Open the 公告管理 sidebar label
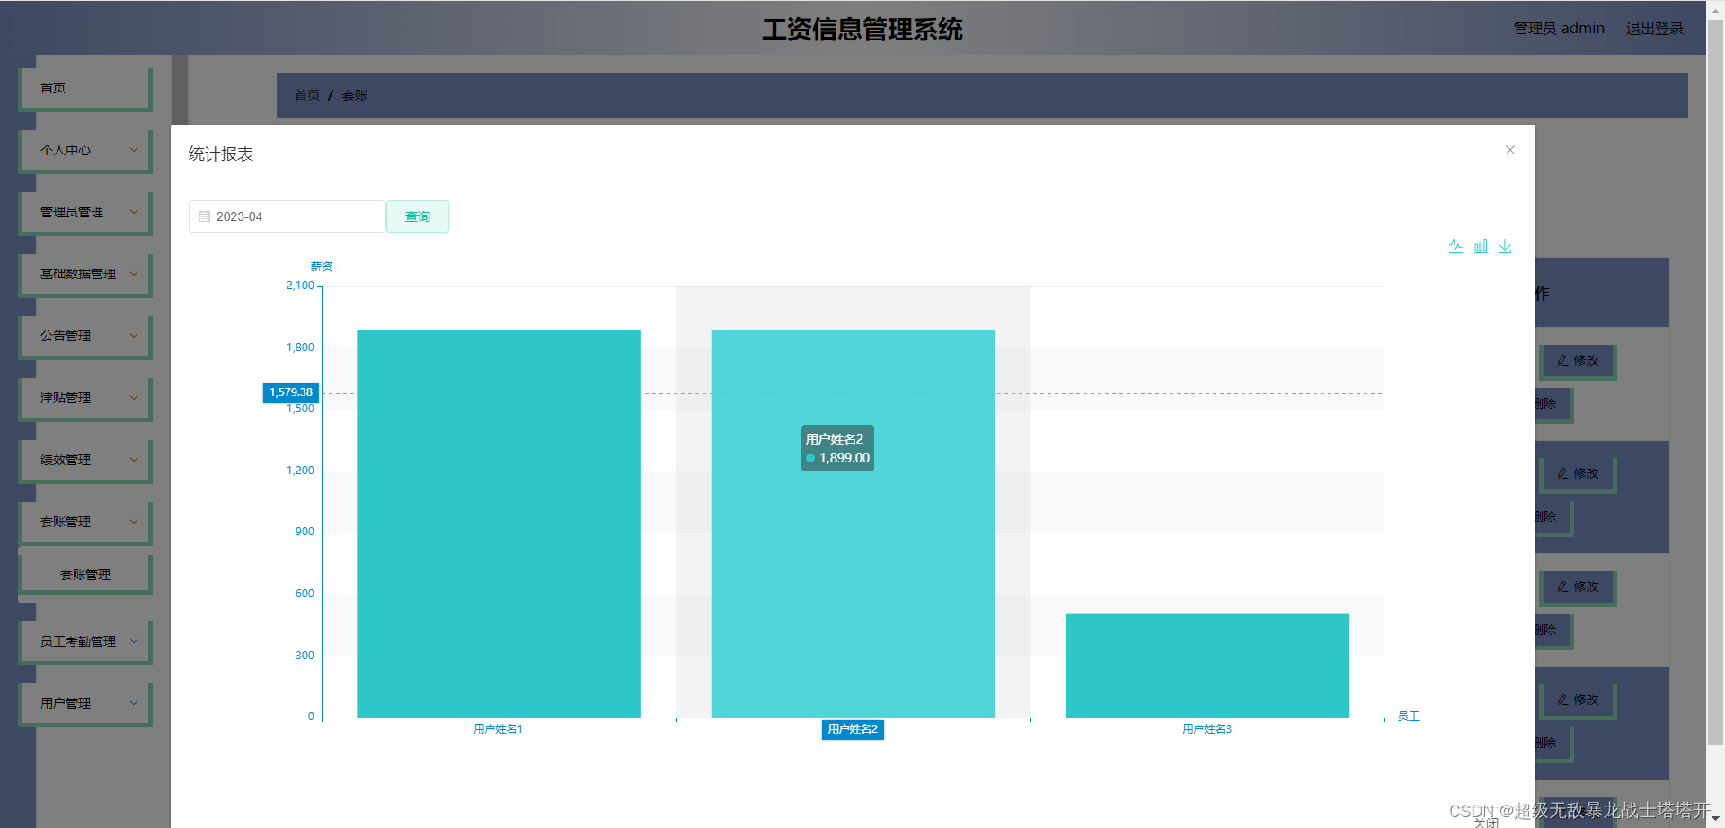This screenshot has height=828, width=1725. 66,336
